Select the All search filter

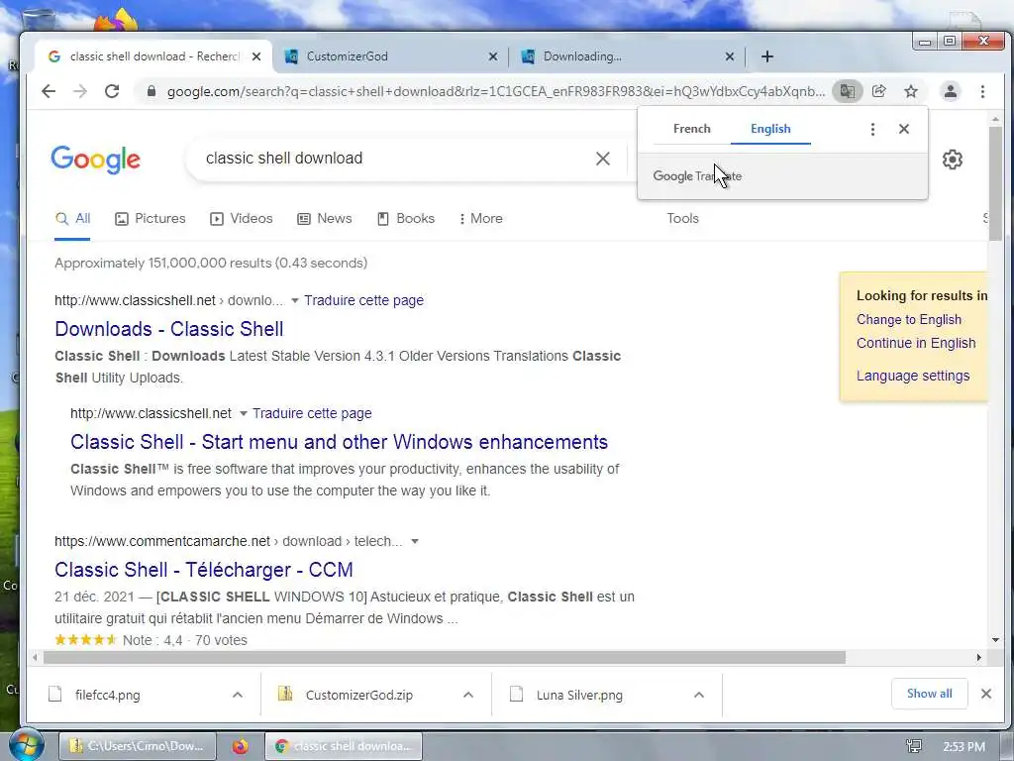click(72, 219)
